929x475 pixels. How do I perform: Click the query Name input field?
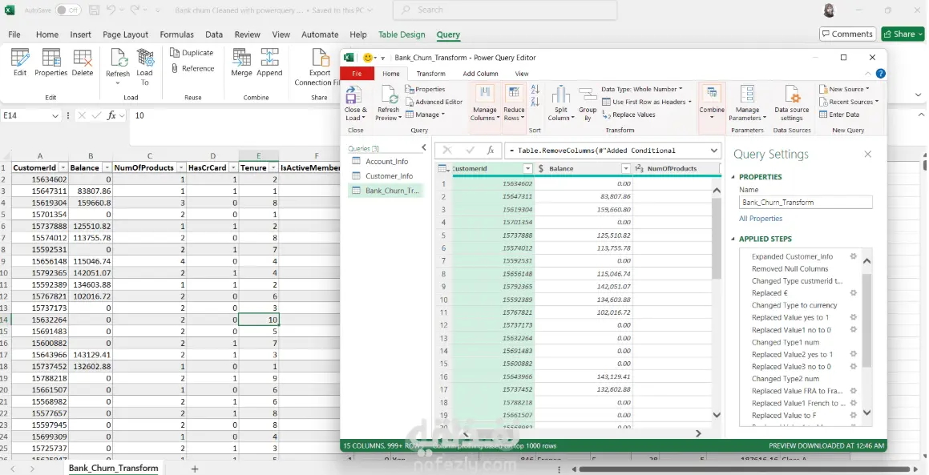pos(805,202)
